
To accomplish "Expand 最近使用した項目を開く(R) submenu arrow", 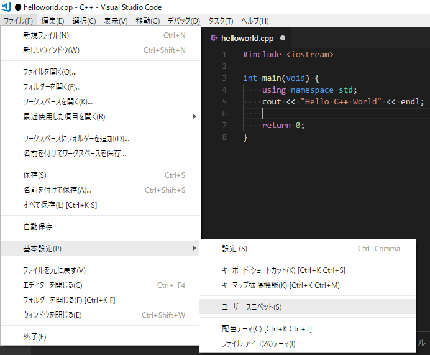I will tap(194, 116).
